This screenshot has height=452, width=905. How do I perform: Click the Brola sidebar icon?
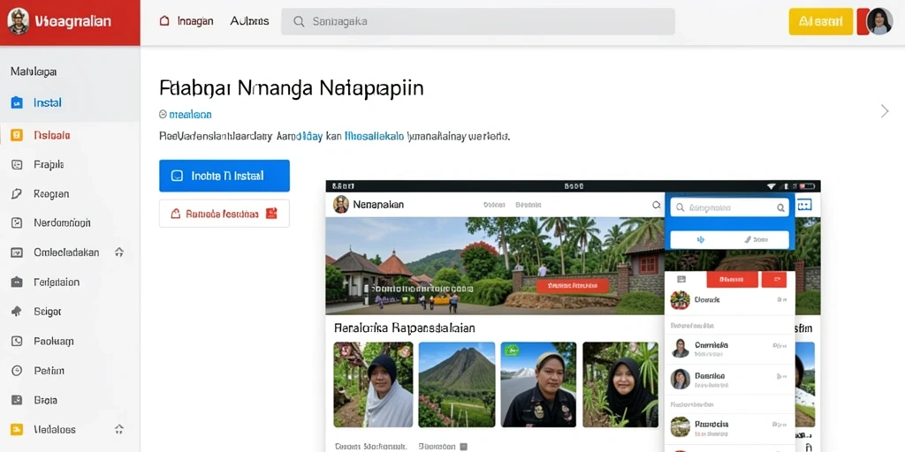click(x=17, y=400)
